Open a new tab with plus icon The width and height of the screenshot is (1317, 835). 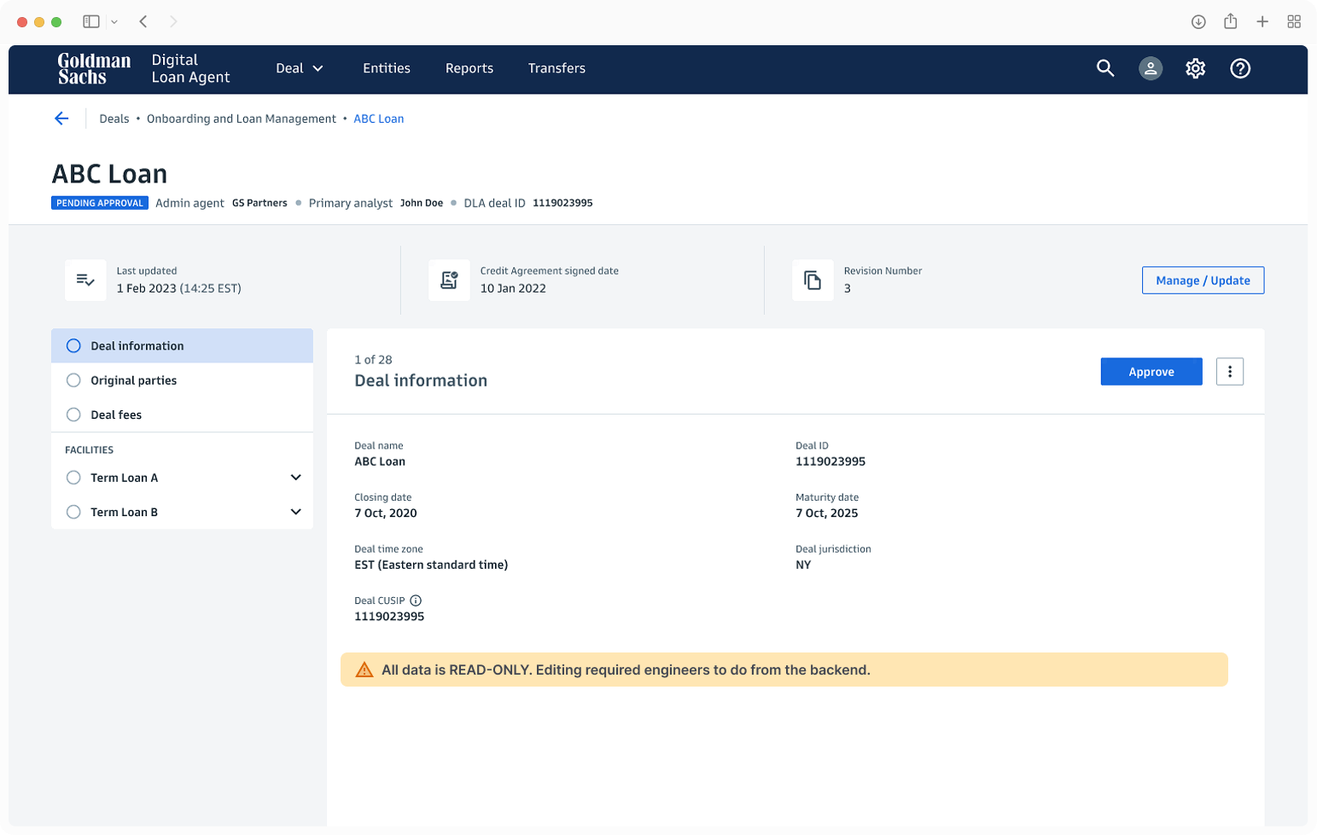(1262, 22)
